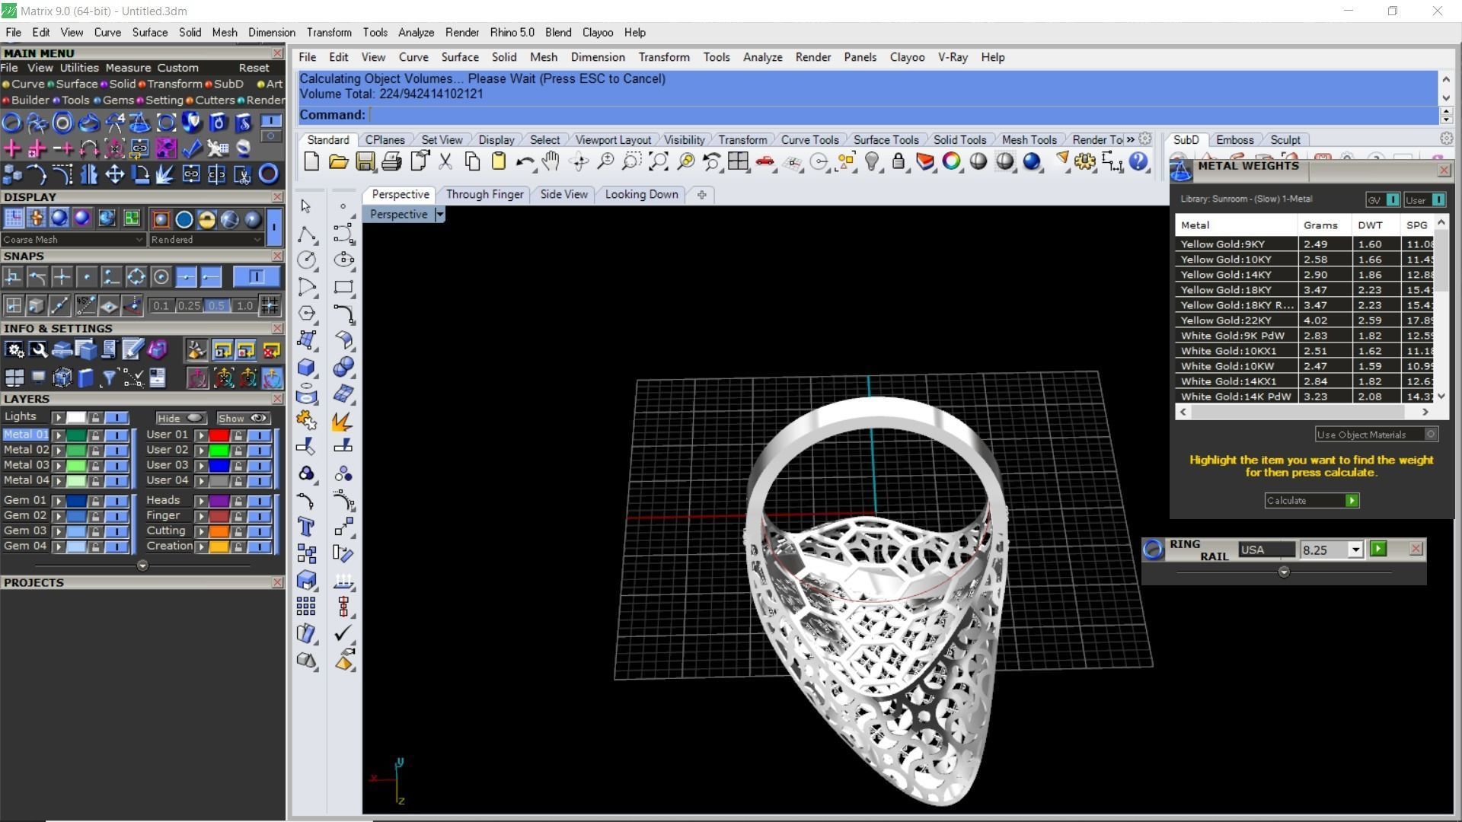Screen dimensions: 1462x822
Task: Click the red User 01 layer color swatch
Action: point(219,435)
